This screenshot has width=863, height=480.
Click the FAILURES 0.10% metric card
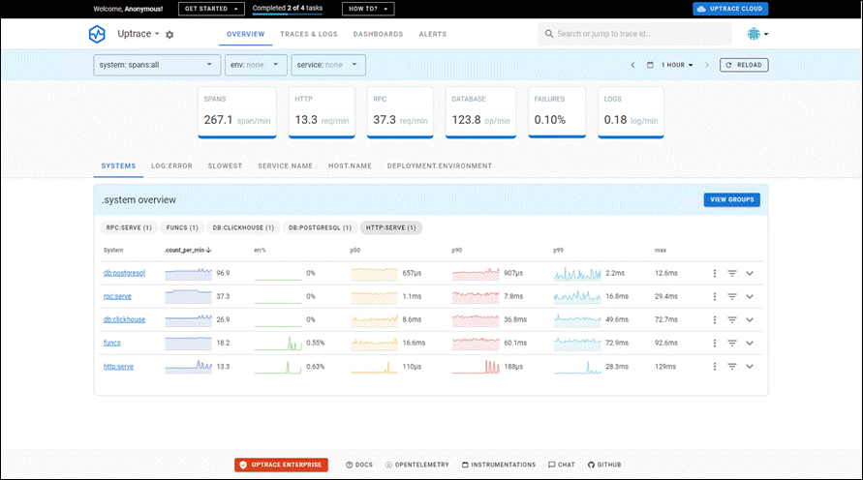(557, 112)
